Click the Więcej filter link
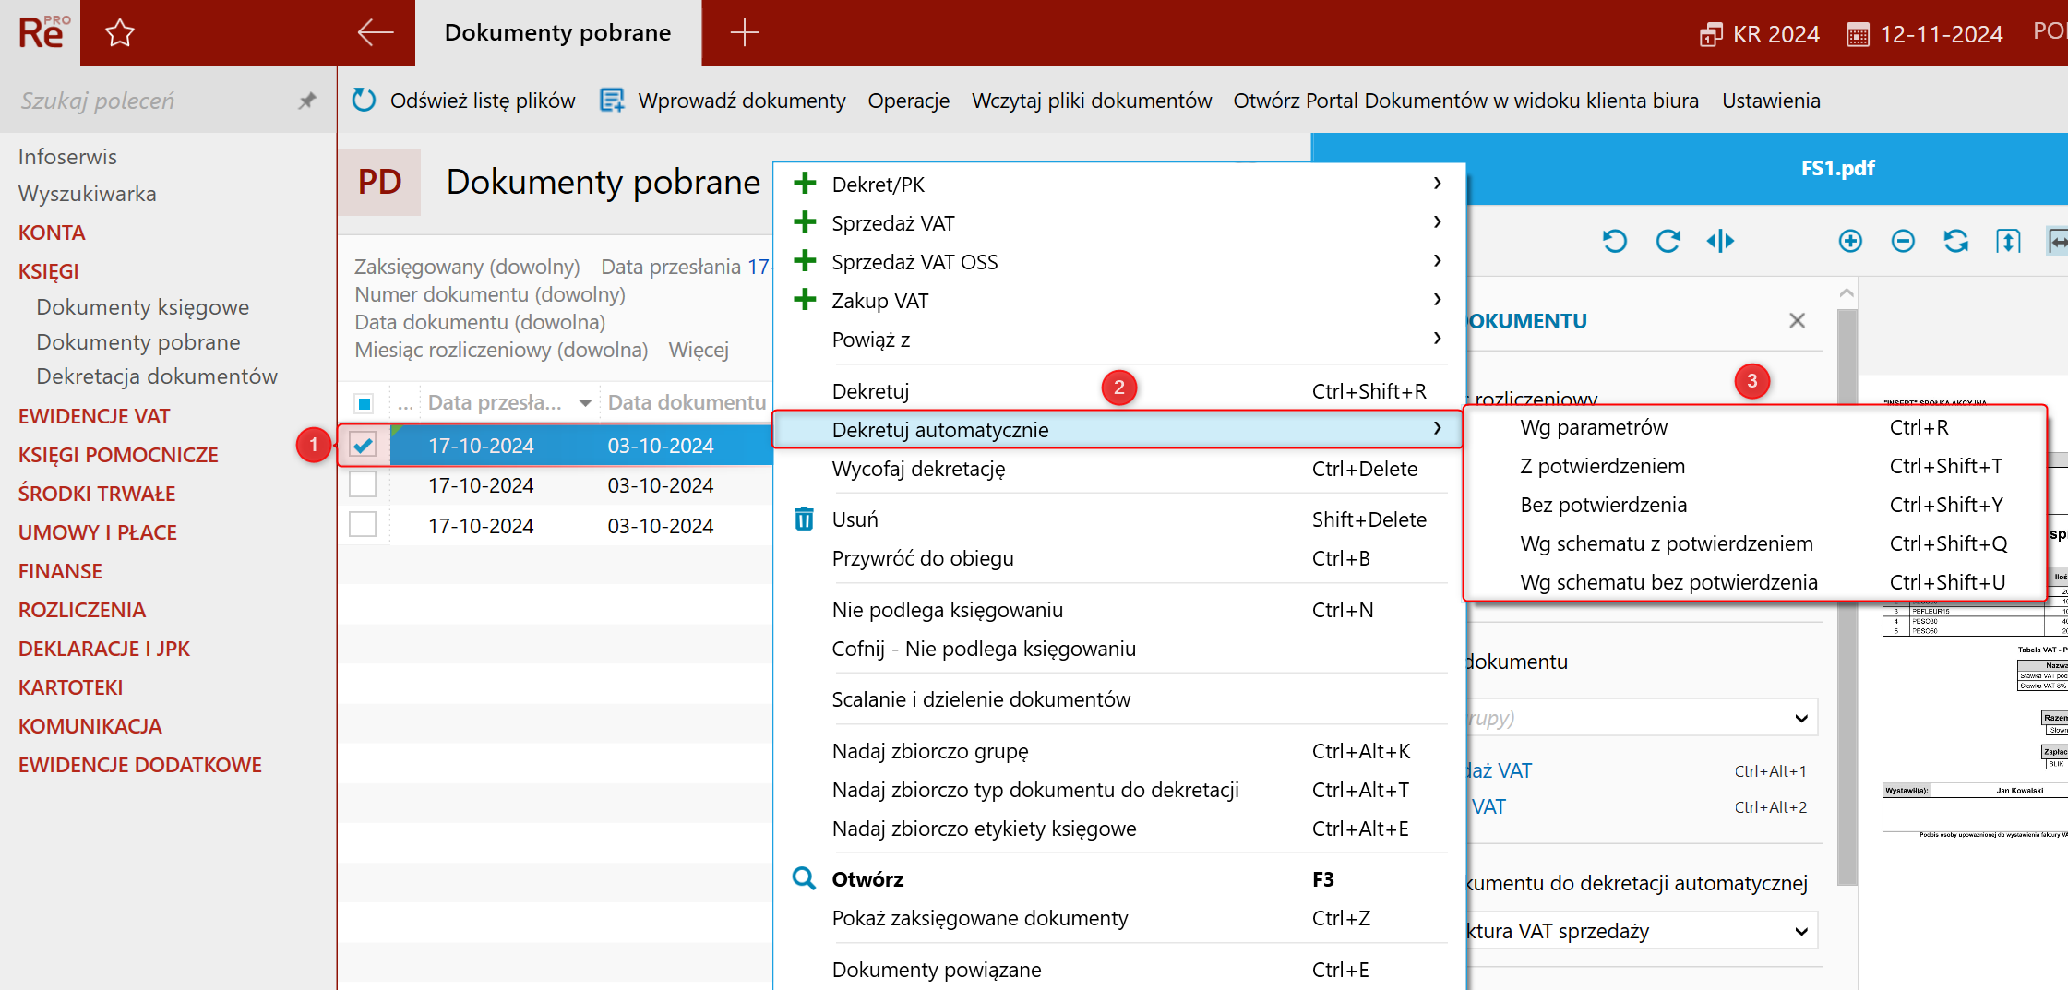The width and height of the screenshot is (2068, 990). [699, 350]
